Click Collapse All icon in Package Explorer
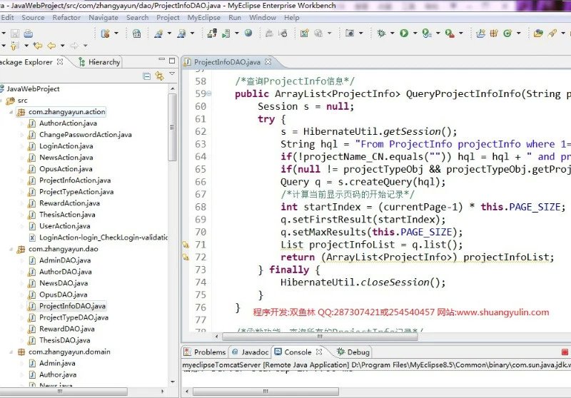 (x=147, y=76)
